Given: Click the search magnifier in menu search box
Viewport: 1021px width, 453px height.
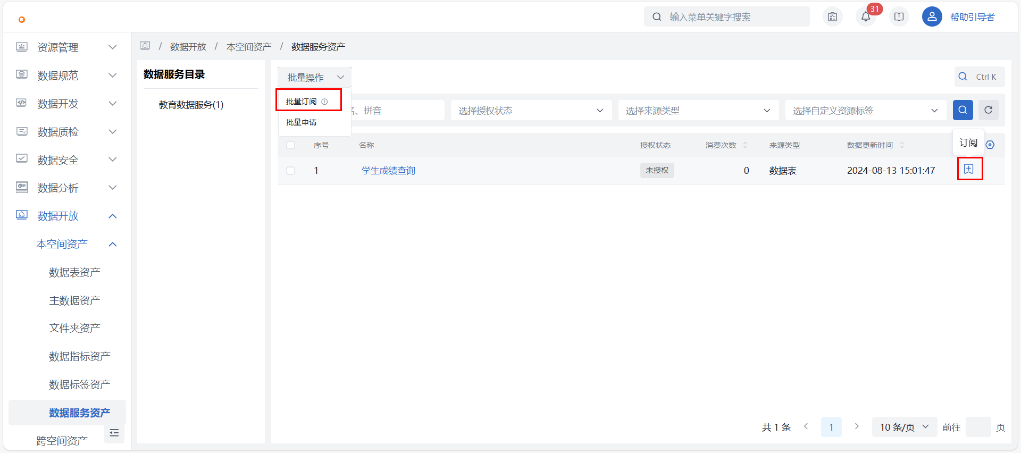Looking at the screenshot, I should 657,16.
